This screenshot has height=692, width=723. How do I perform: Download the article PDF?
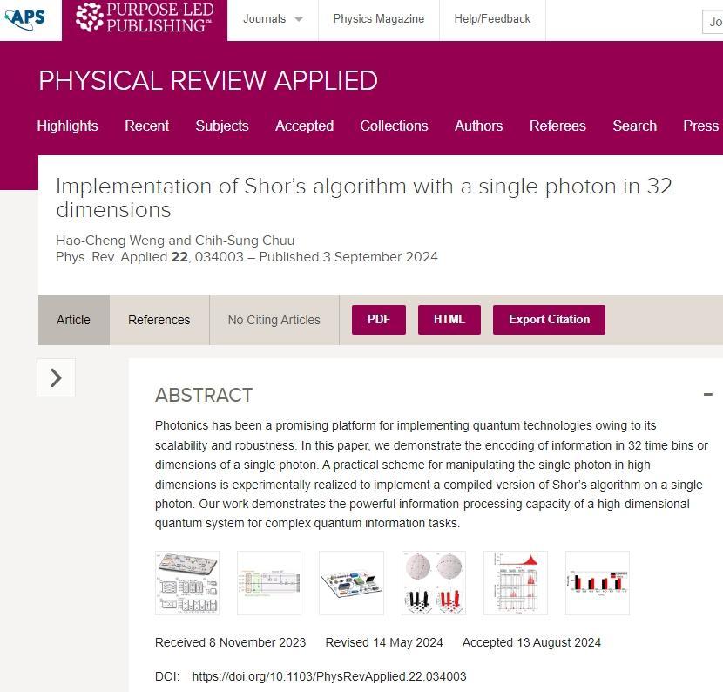379,319
